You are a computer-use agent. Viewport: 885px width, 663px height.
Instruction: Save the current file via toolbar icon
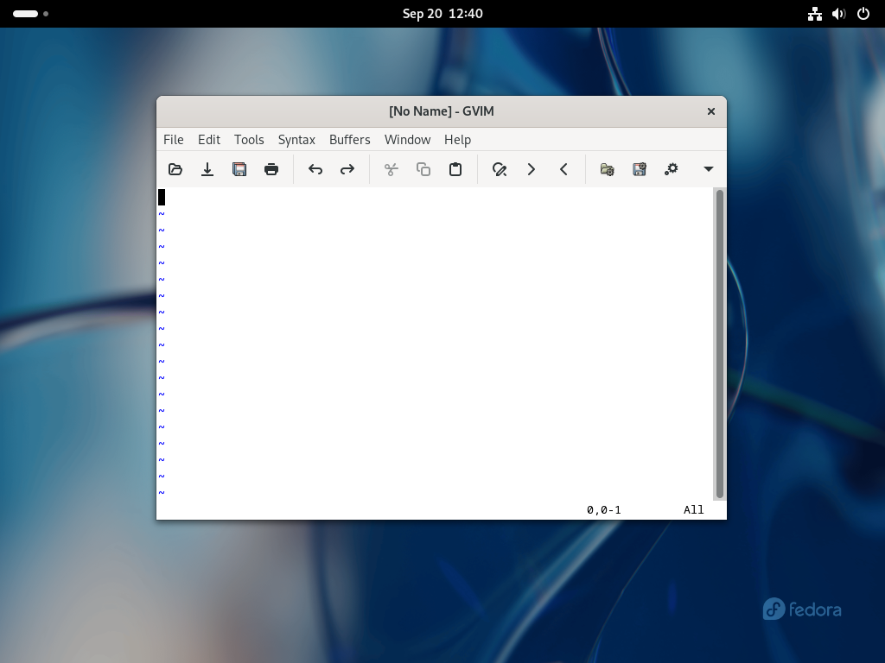tap(207, 169)
